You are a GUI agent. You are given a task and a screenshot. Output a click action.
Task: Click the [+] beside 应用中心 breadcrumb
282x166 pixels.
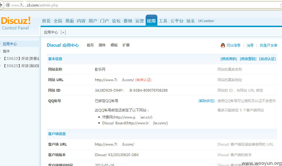(63, 32)
